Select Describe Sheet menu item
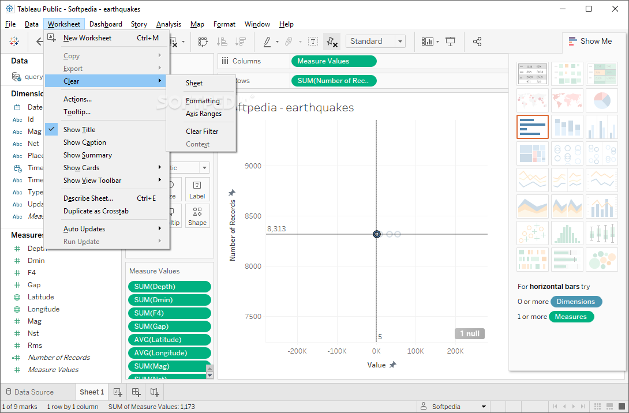 point(106,198)
